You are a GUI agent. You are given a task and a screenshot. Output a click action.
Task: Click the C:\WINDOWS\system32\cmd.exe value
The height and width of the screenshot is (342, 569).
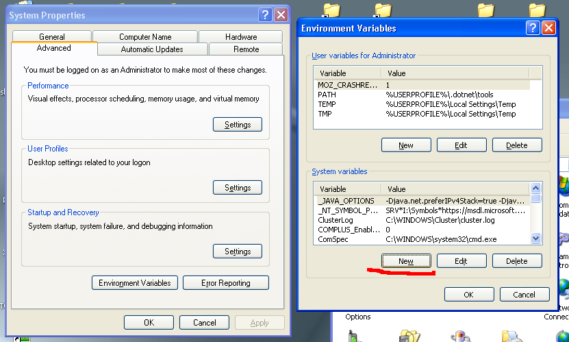tap(441, 239)
